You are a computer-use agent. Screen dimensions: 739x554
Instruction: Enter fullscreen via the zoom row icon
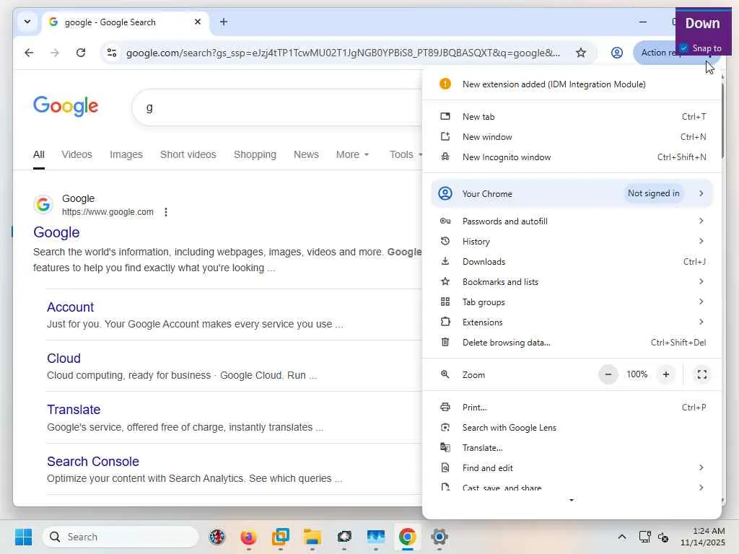pyautogui.click(x=701, y=374)
